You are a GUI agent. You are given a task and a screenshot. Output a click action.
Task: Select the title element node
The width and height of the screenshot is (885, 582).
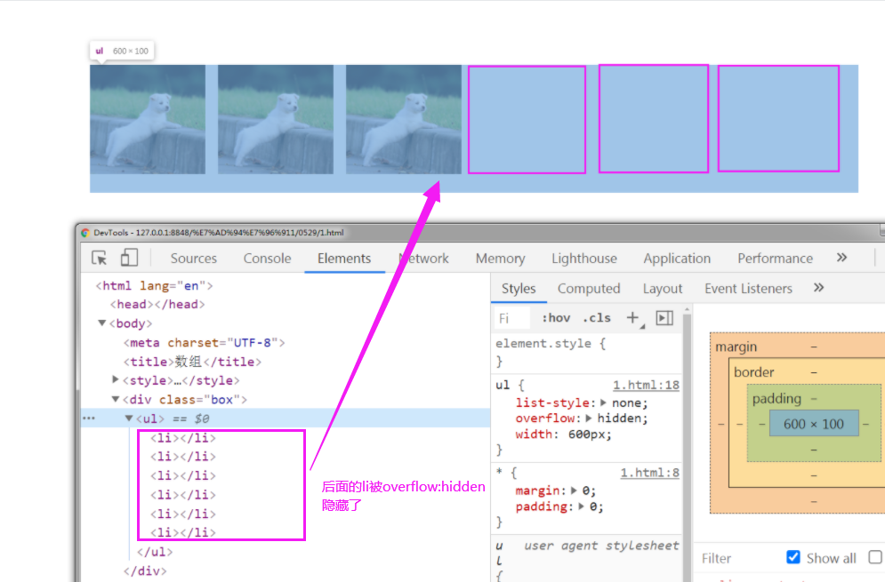click(x=192, y=362)
